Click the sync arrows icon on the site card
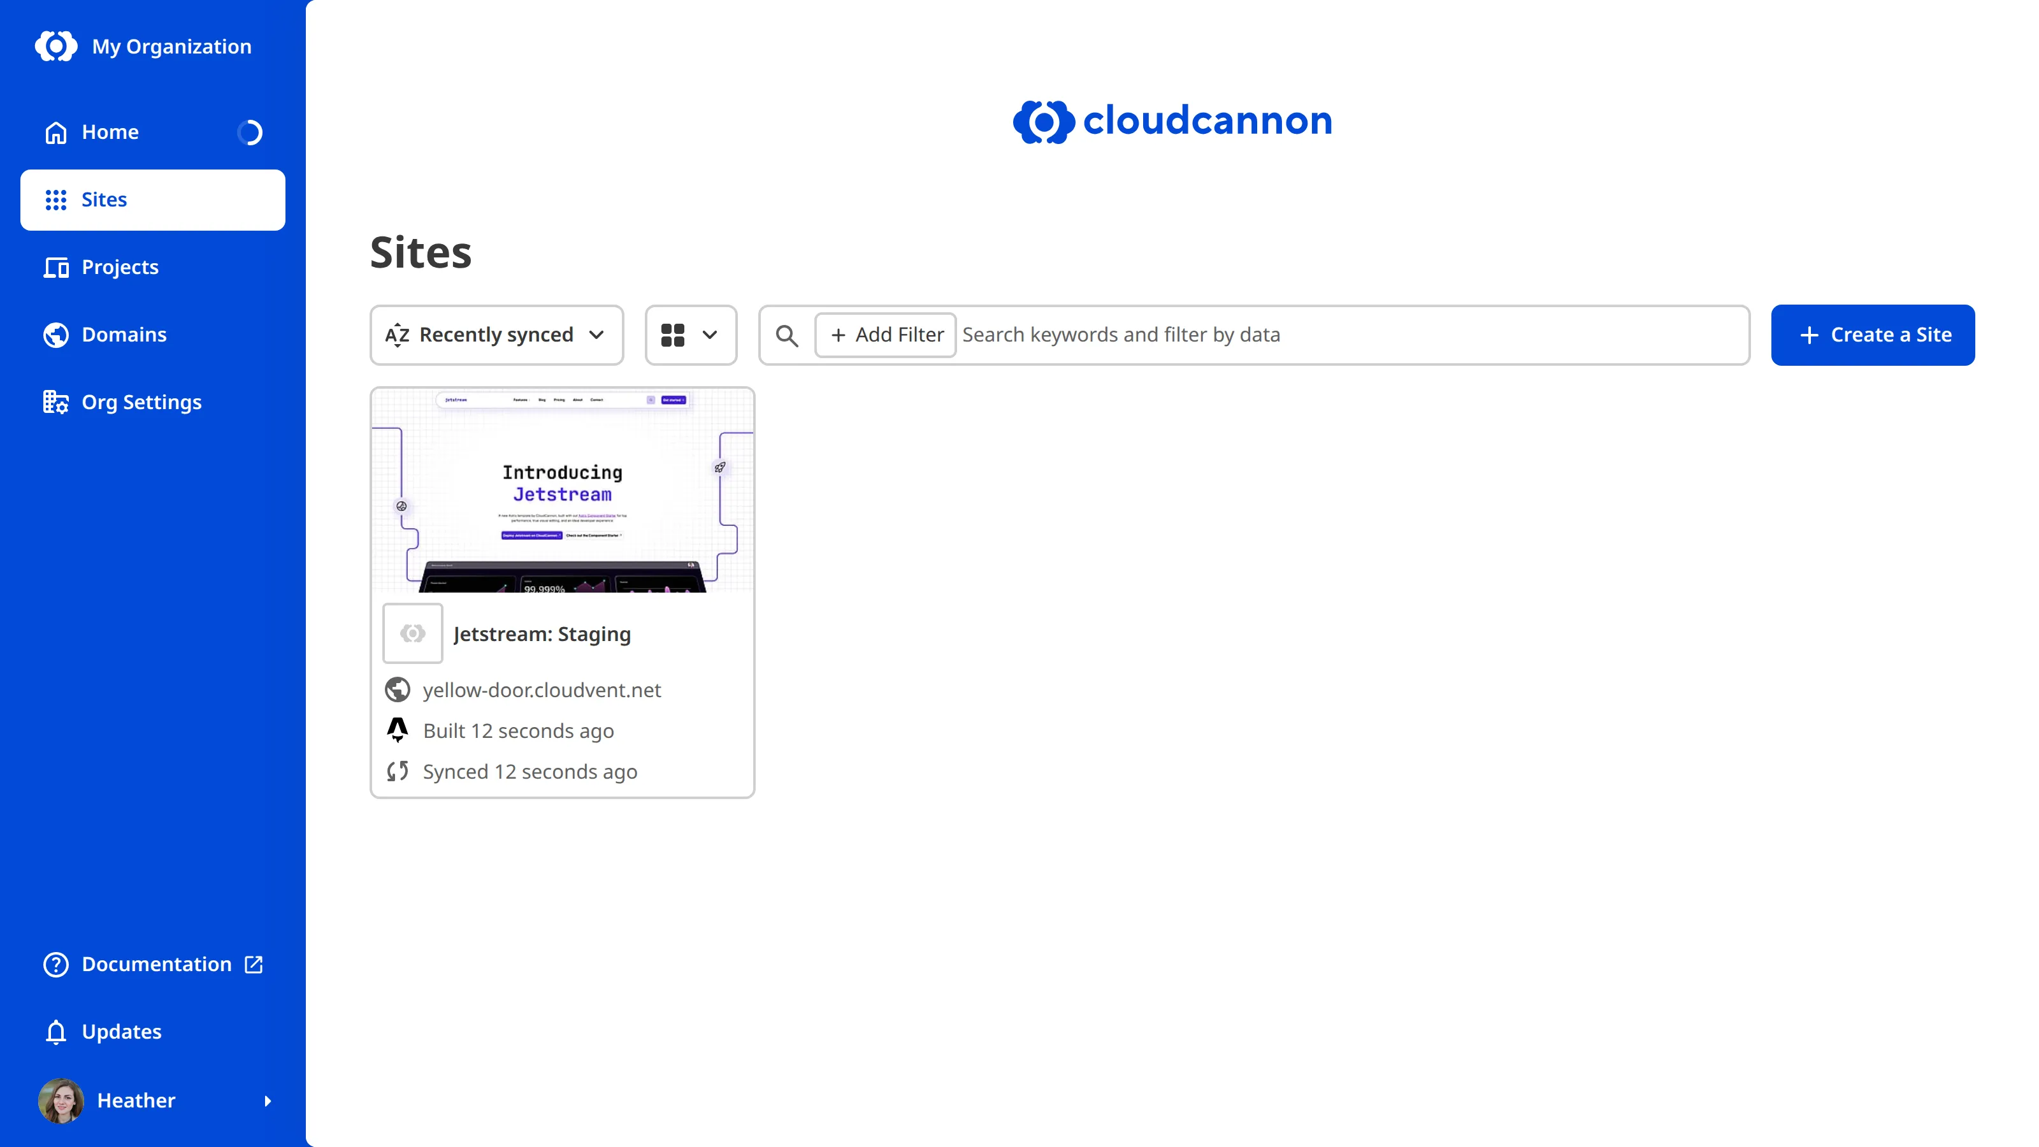Viewport: 2039px width, 1147px height. 398,771
